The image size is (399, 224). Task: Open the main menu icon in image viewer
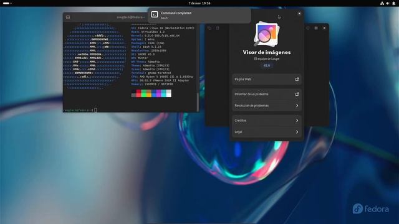pos(316,28)
